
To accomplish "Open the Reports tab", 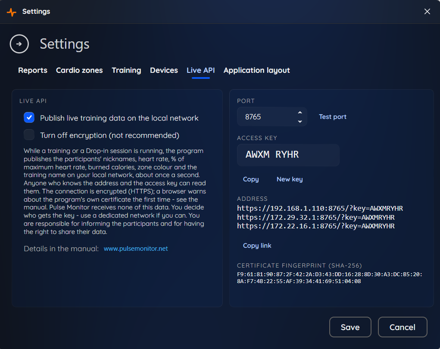I will click(33, 70).
